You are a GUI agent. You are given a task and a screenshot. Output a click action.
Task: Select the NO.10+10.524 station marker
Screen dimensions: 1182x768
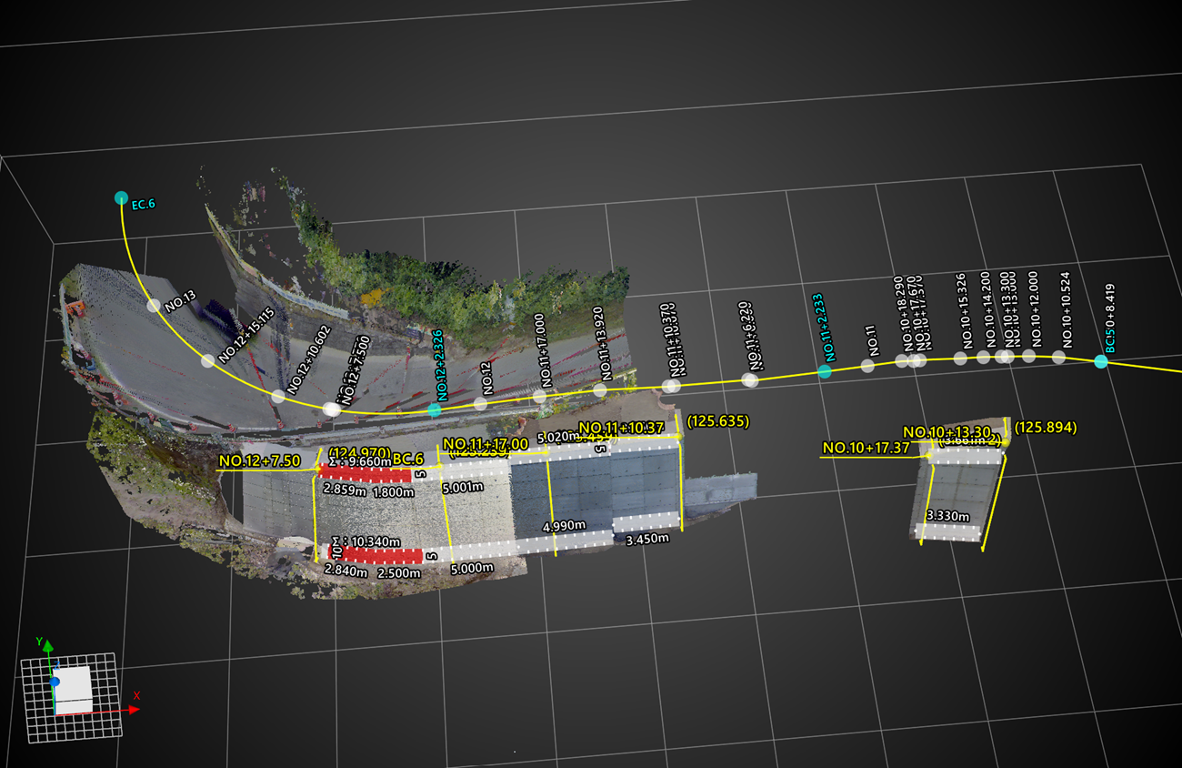(1058, 358)
